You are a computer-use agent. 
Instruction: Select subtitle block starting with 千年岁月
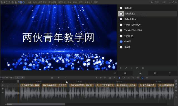81,85
